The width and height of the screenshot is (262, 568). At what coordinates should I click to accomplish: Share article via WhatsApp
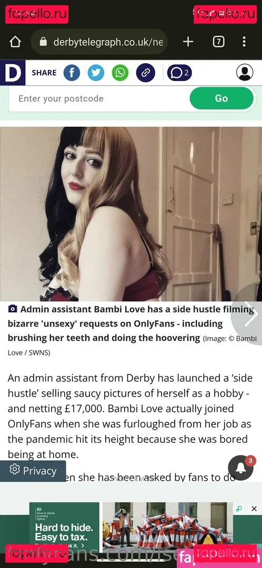click(x=120, y=73)
